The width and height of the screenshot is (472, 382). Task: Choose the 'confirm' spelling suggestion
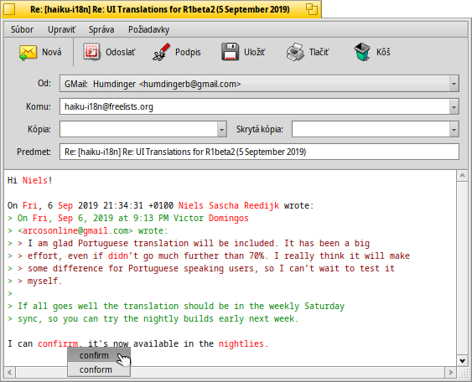(99, 355)
